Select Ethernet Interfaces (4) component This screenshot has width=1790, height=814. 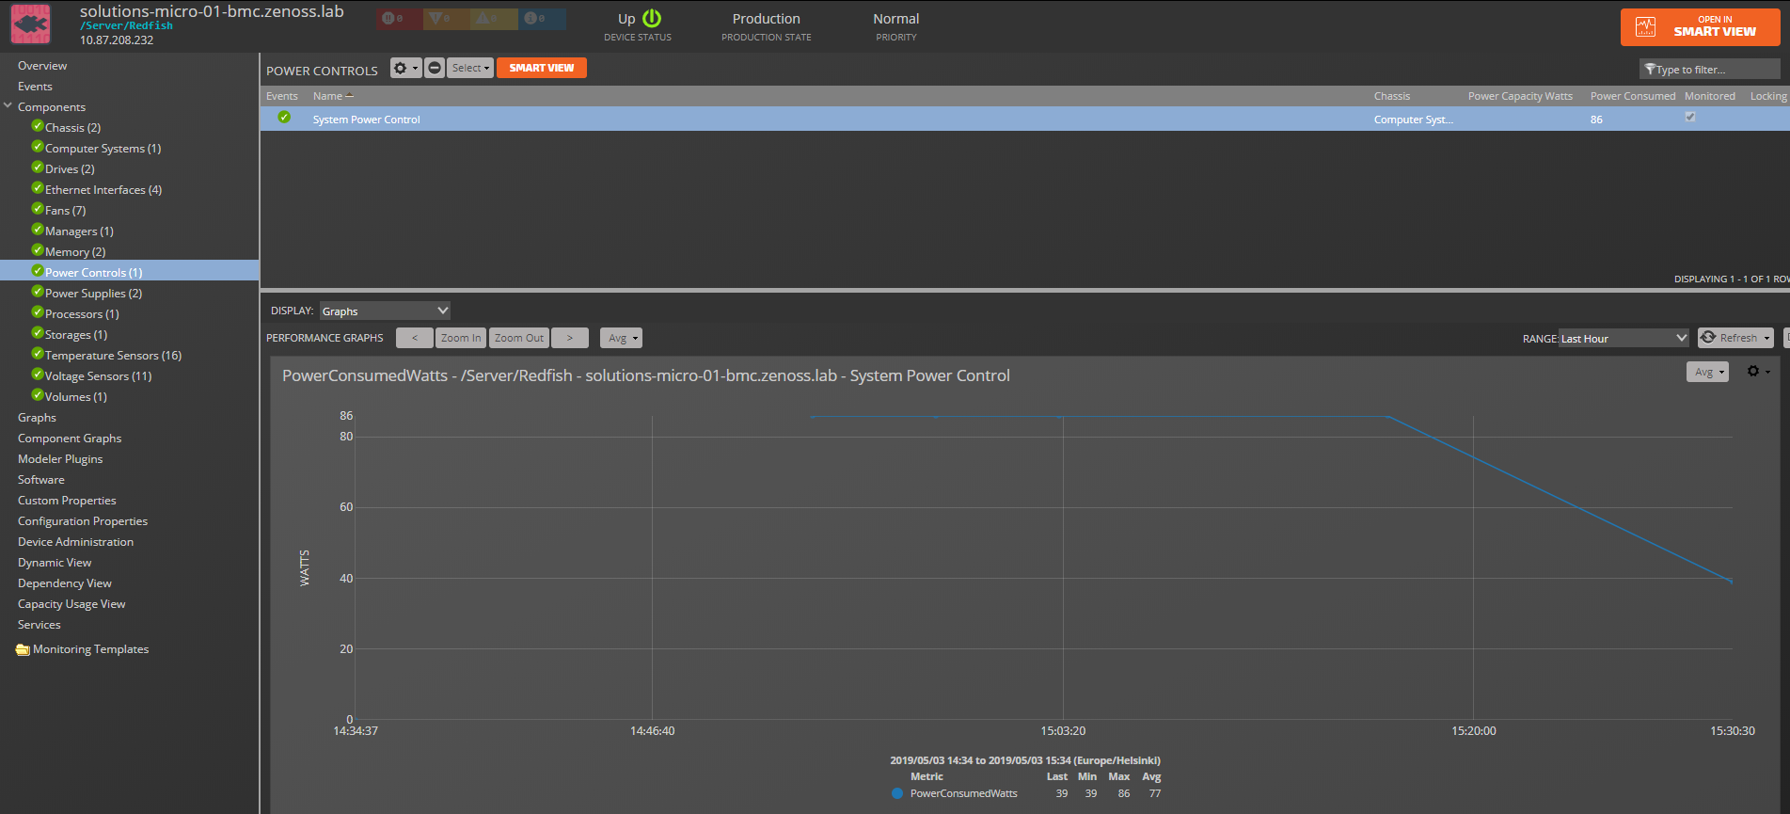tap(103, 190)
